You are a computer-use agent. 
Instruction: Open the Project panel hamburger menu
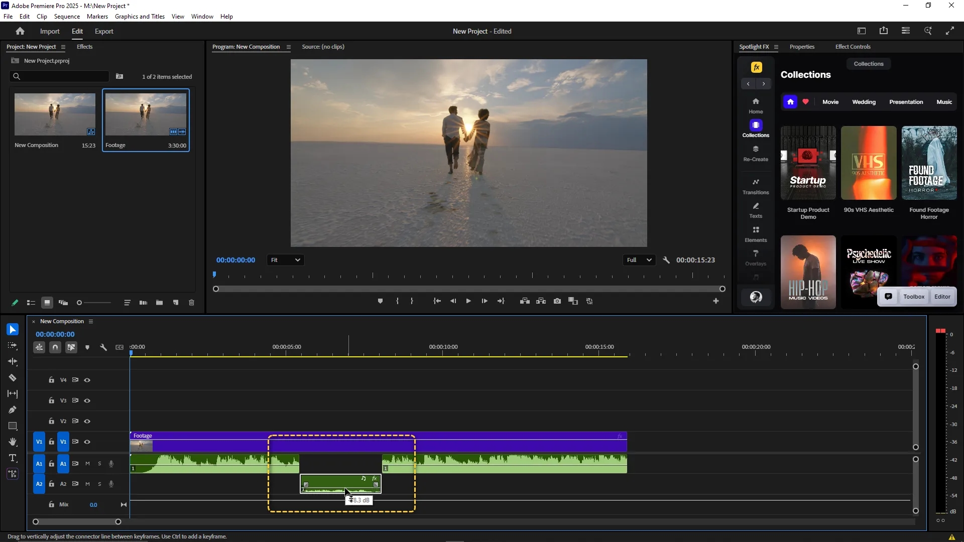click(x=63, y=47)
